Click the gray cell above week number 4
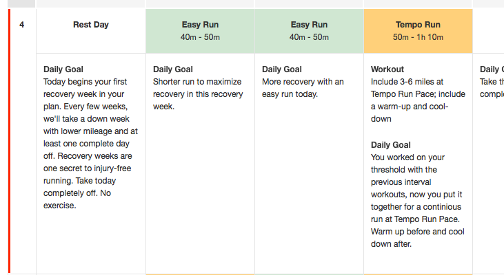This screenshot has width=504, height=275. pos(22,3)
